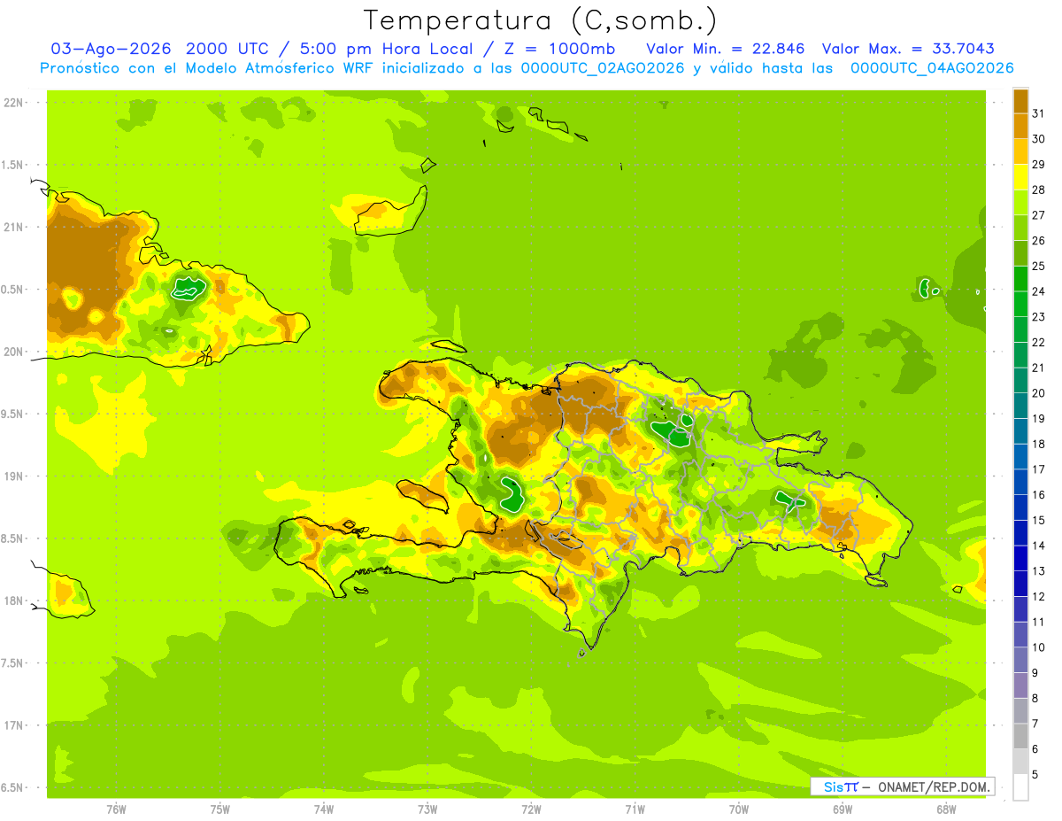This screenshot has height=821, width=1062.
Task: Pick the blue swatch between 15 and 16
Action: (1020, 507)
